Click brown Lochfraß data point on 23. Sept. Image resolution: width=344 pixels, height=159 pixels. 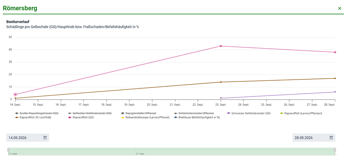tap(221, 82)
